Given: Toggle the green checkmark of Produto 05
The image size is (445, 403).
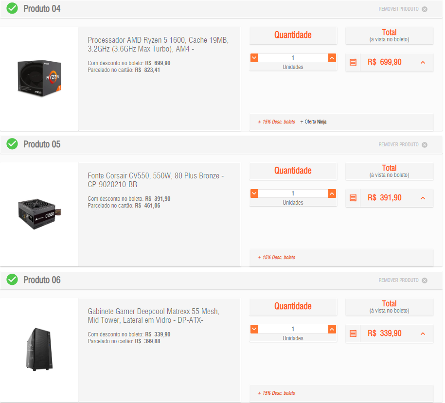Looking at the screenshot, I should coord(12,144).
